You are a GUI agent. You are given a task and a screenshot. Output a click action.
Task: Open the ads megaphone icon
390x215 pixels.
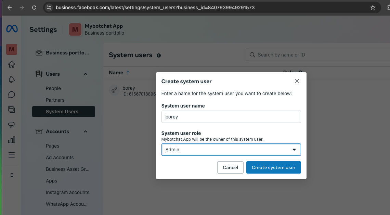[12, 125]
